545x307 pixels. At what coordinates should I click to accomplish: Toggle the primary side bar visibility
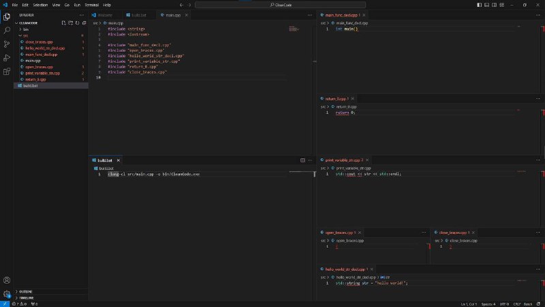480,5
